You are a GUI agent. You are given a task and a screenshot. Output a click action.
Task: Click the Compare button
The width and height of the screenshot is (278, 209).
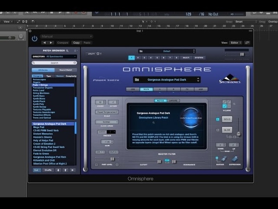coord(63,42)
